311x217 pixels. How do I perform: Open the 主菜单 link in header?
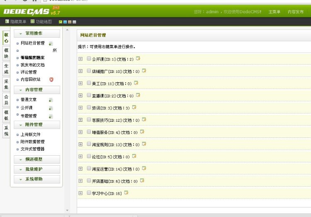(275, 12)
